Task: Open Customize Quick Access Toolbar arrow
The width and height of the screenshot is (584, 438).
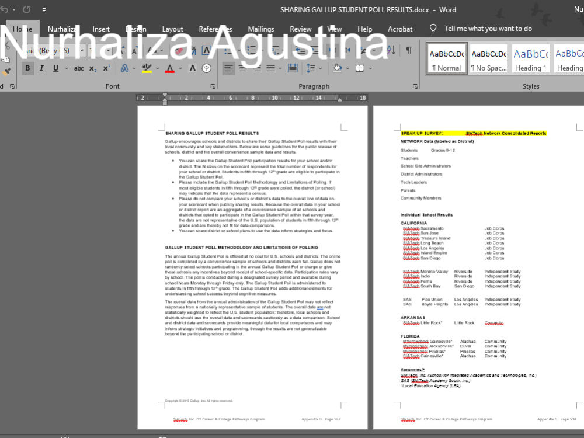Action: click(44, 10)
